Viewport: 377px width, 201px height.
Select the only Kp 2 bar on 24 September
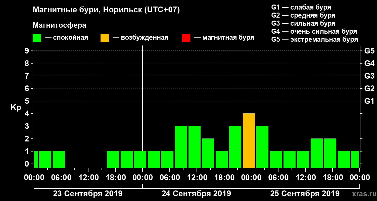point(208,153)
